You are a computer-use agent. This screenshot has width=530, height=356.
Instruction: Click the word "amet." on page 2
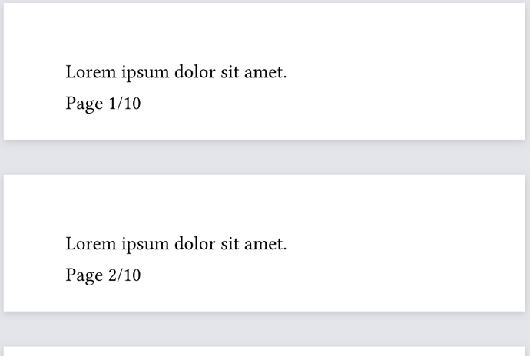pyautogui.click(x=265, y=245)
